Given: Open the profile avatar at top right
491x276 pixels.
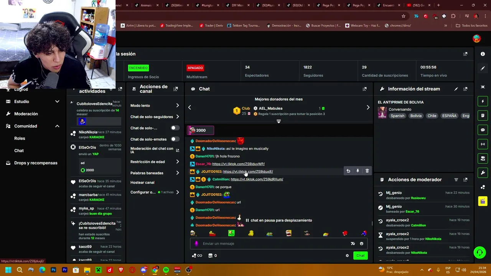Looking at the screenshot, I should tap(476, 38).
